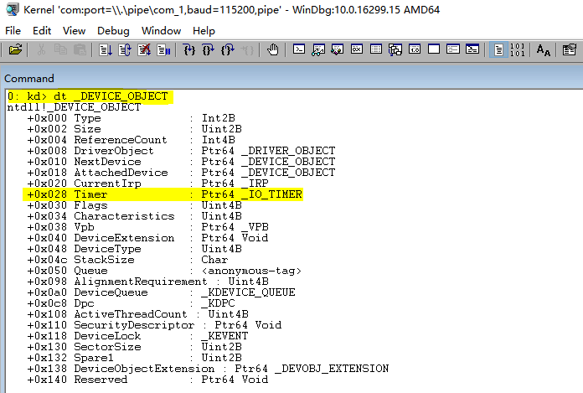Click the CurrentIrp _IRP row
The image size is (583, 393).
point(147,184)
